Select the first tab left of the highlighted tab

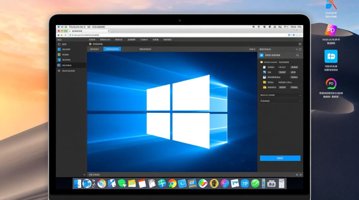tap(95, 49)
